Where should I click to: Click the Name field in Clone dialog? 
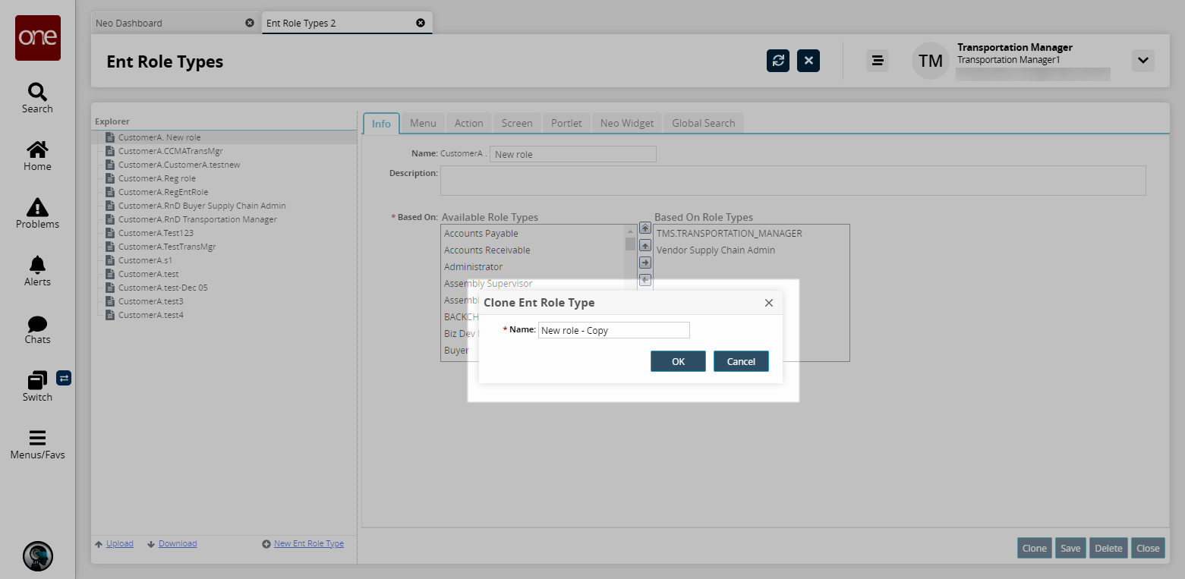click(x=613, y=330)
